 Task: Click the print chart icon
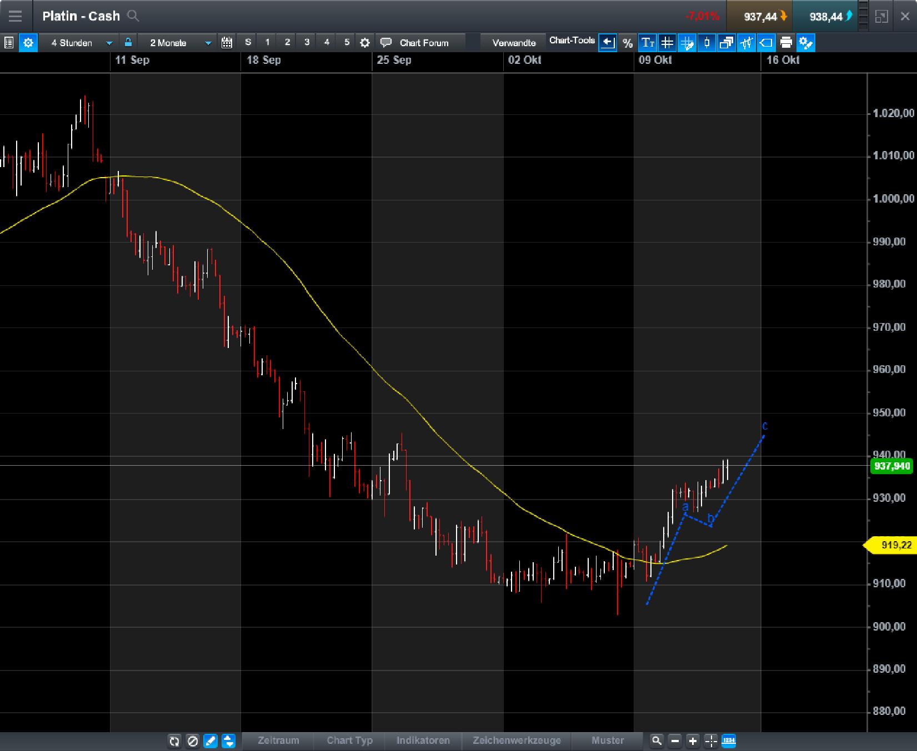click(x=786, y=42)
